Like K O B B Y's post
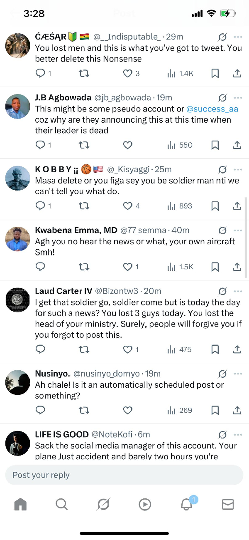 point(128,206)
